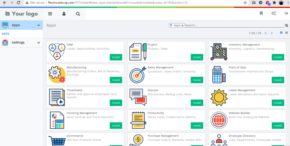Remove the Apps search filter
Screen dimensions: 290x146
point(183,26)
